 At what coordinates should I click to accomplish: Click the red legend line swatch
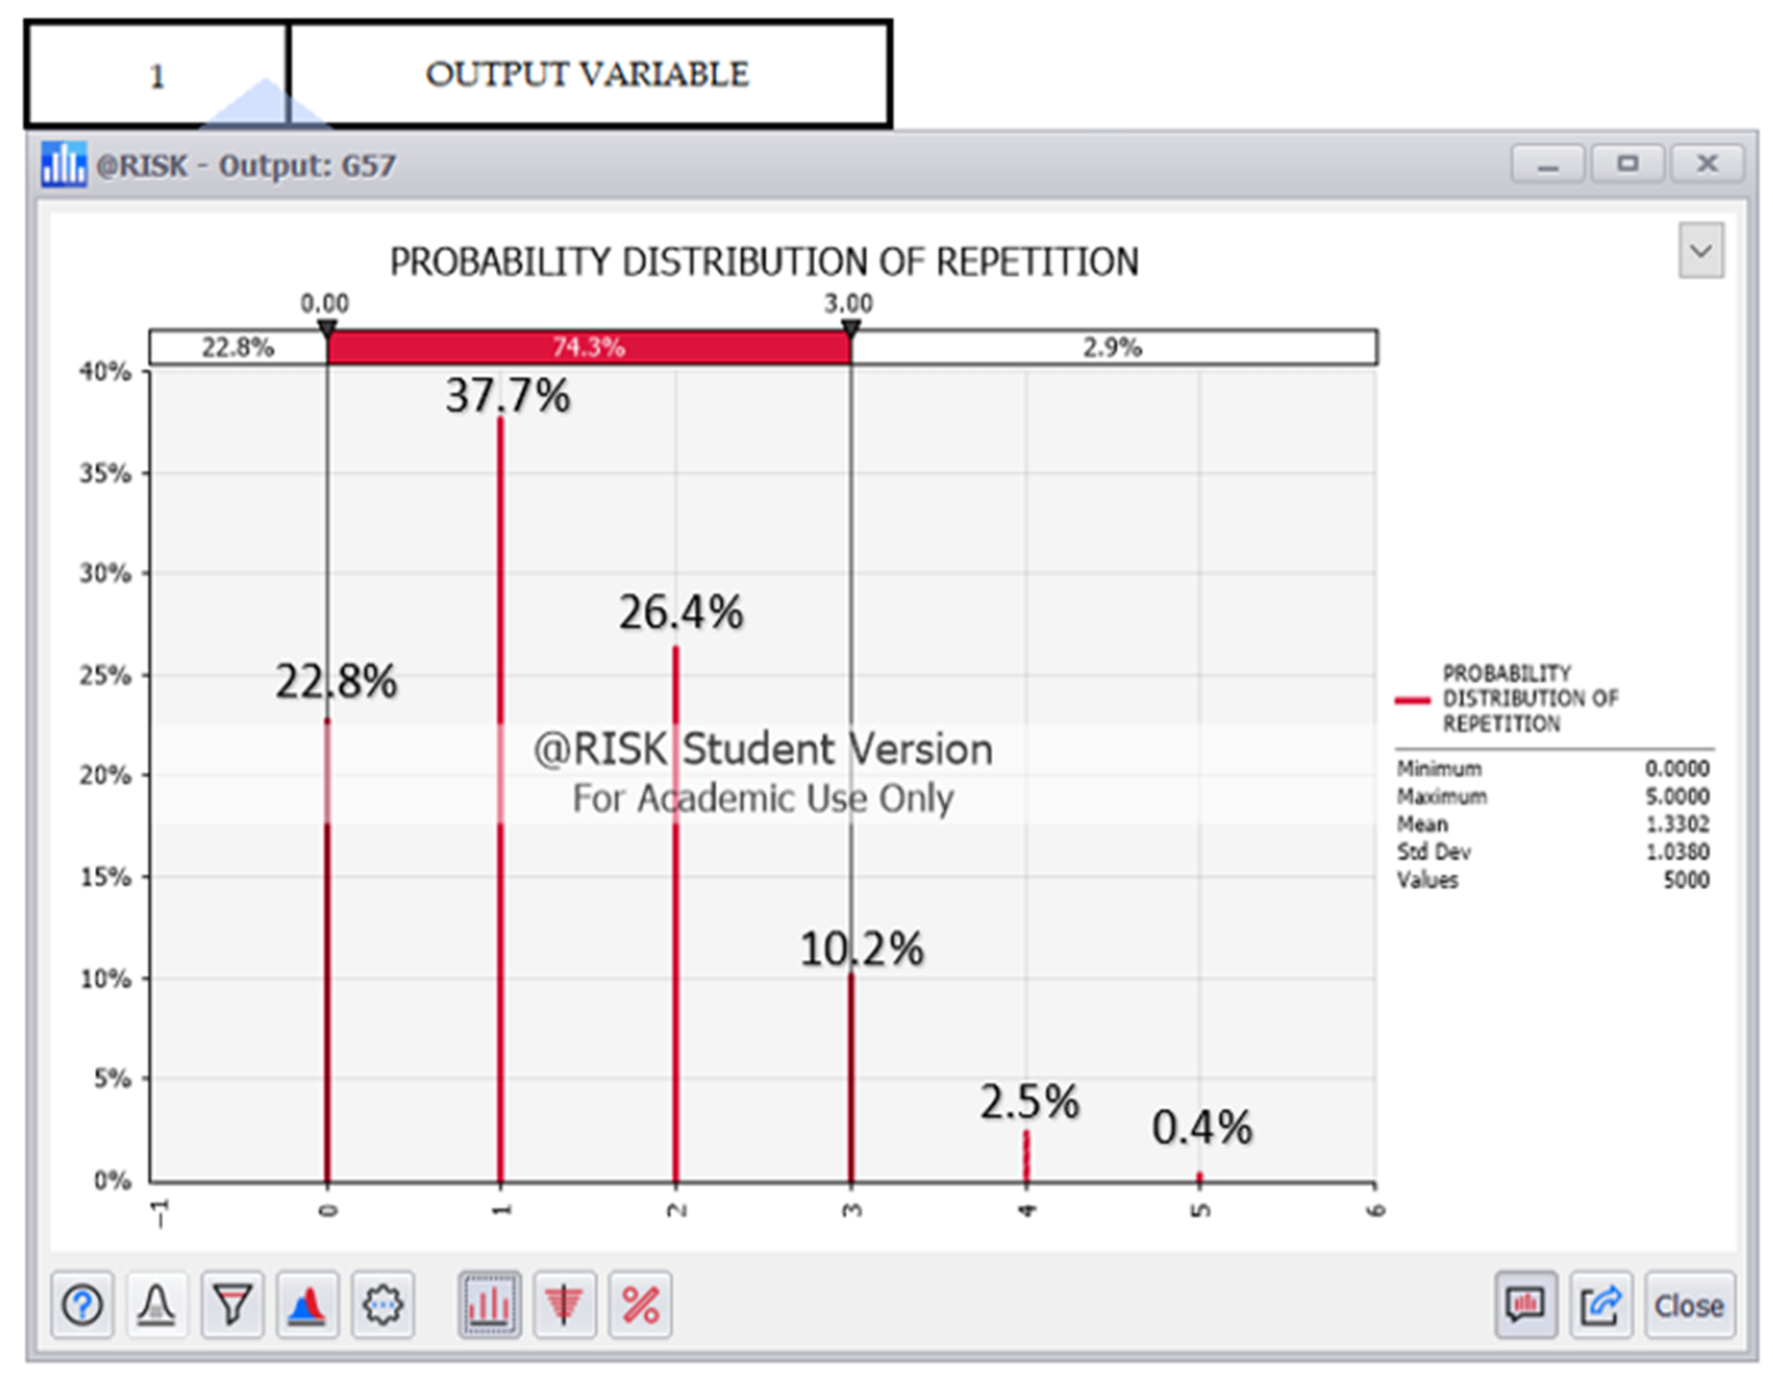(x=1412, y=700)
